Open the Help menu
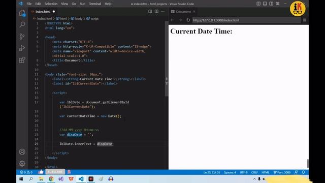325x183 pixels. (108, 4)
